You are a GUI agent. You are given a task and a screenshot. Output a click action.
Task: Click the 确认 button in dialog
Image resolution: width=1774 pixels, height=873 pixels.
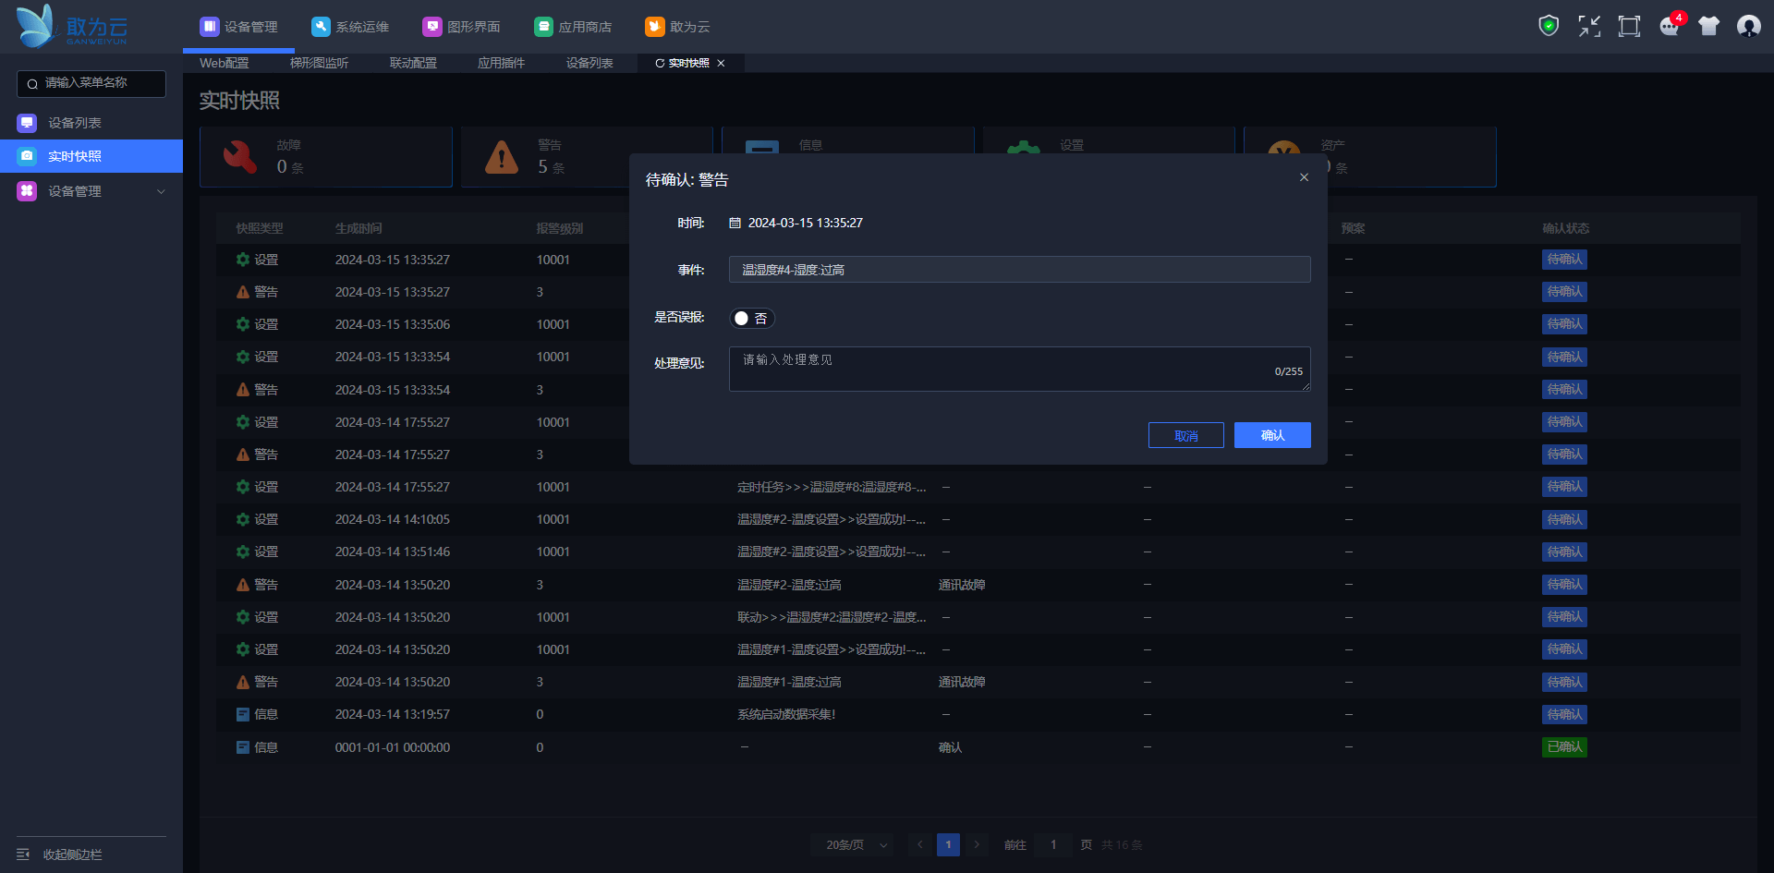pyautogui.click(x=1272, y=435)
